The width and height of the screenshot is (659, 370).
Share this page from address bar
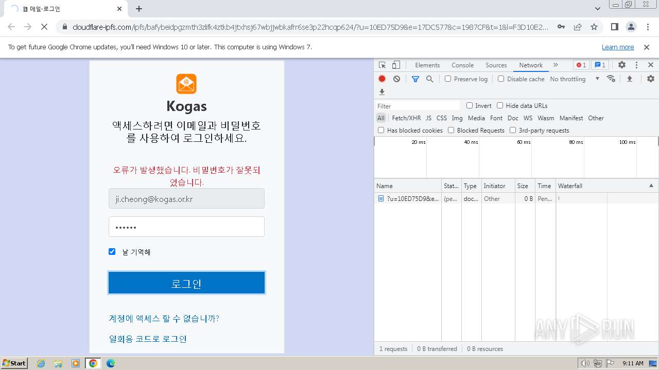578,27
